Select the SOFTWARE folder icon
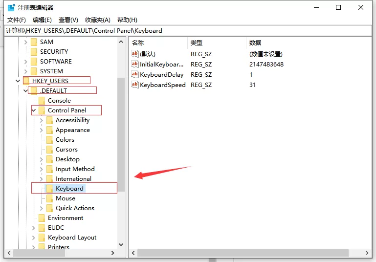The width and height of the screenshot is (376, 262). [34, 62]
